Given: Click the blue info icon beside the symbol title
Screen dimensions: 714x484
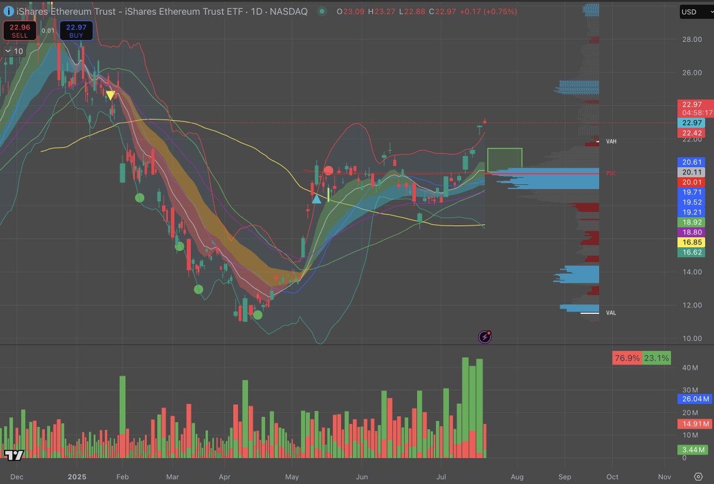Looking at the screenshot, I should 8,12.
